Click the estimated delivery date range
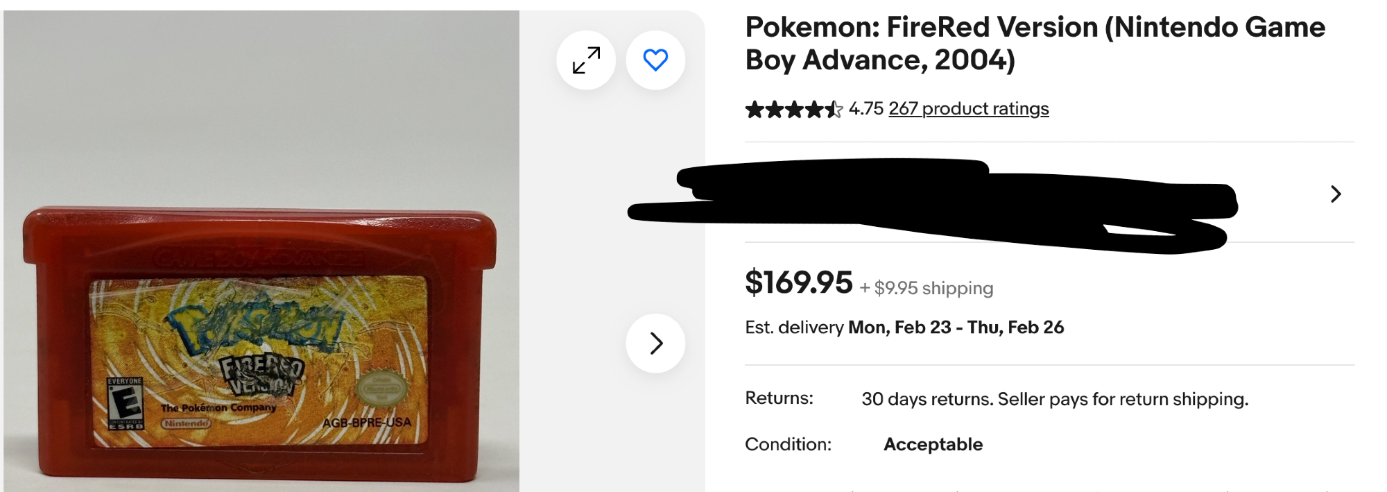 956,328
